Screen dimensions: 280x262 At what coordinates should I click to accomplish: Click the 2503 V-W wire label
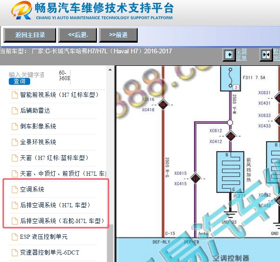click(x=235, y=104)
